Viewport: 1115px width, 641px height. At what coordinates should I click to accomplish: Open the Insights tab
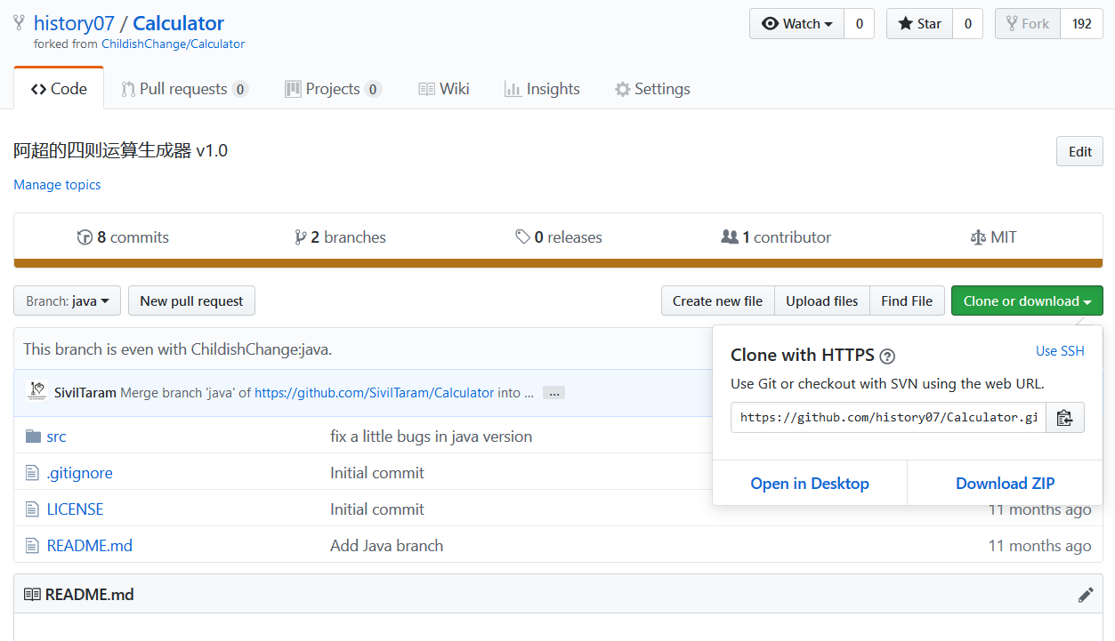click(542, 89)
